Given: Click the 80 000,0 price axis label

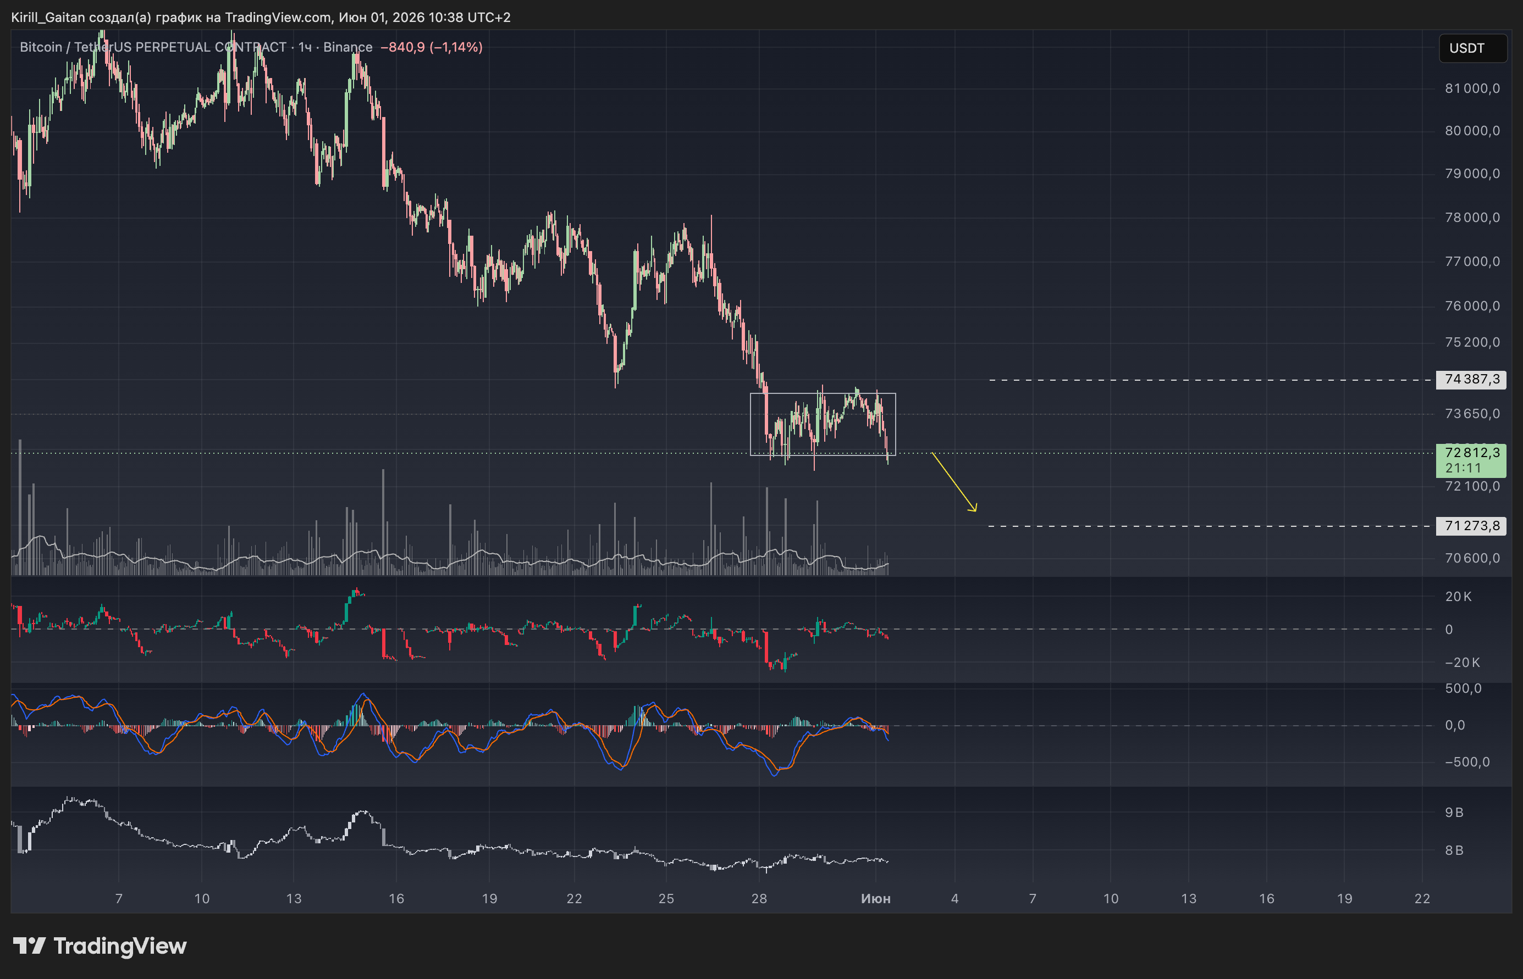Looking at the screenshot, I should 1472,131.
